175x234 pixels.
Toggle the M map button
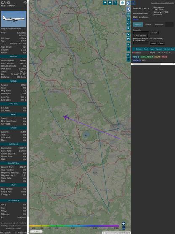tap(128, 39)
